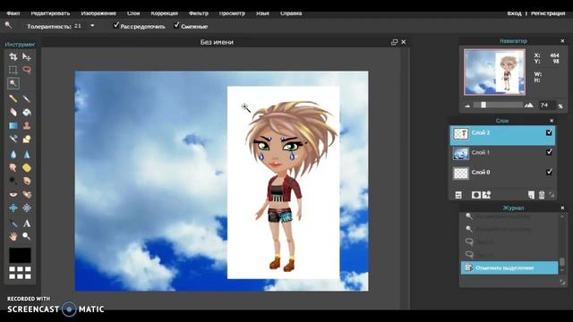Open the Слой menu
Viewport: 573px width, 322px height.
click(x=133, y=13)
